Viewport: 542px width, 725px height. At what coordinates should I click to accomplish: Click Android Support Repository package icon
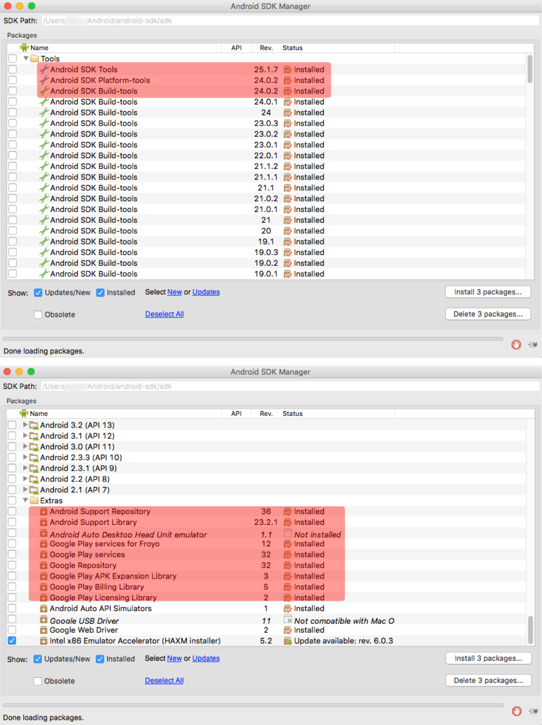(44, 511)
